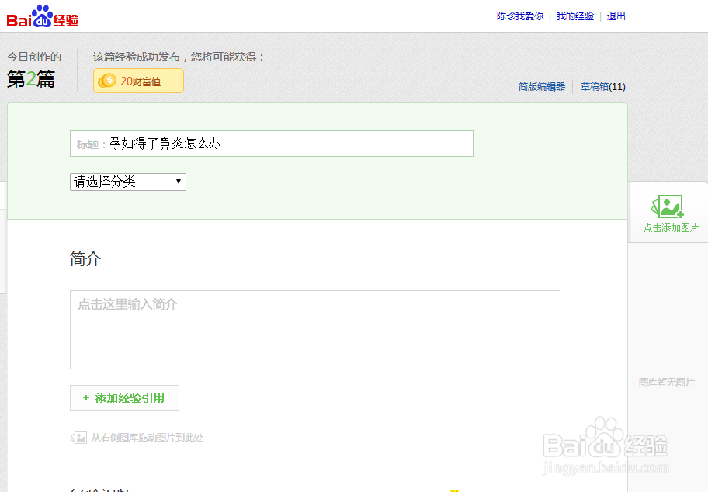This screenshot has width=708, height=492.
Task: Select the green picture icon in the right panel
Action: [668, 206]
